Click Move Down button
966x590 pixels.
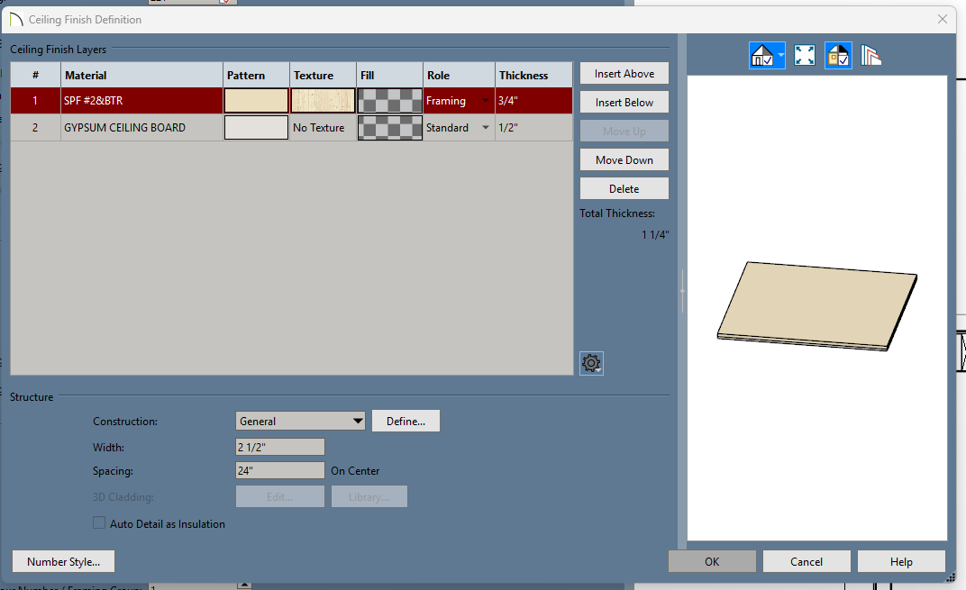pyautogui.click(x=624, y=159)
